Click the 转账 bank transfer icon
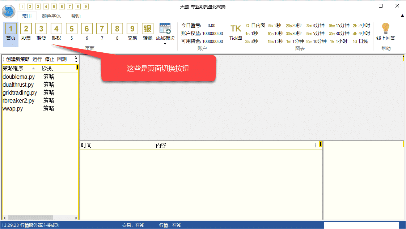Image resolution: width=406 pixels, height=229 pixels. point(148,29)
